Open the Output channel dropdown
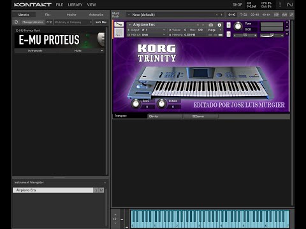Image resolution: width=306 pixels, height=229 pixels. (x=164, y=30)
